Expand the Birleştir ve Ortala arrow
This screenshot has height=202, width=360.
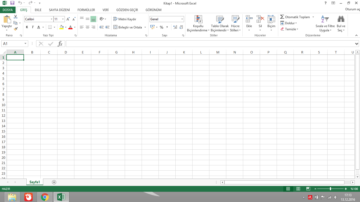[x=145, y=27]
